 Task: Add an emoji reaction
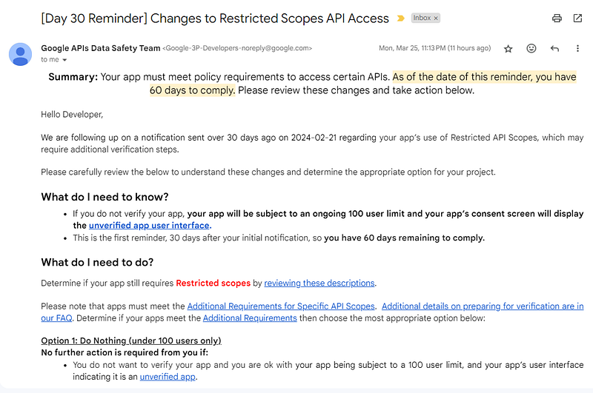(531, 49)
